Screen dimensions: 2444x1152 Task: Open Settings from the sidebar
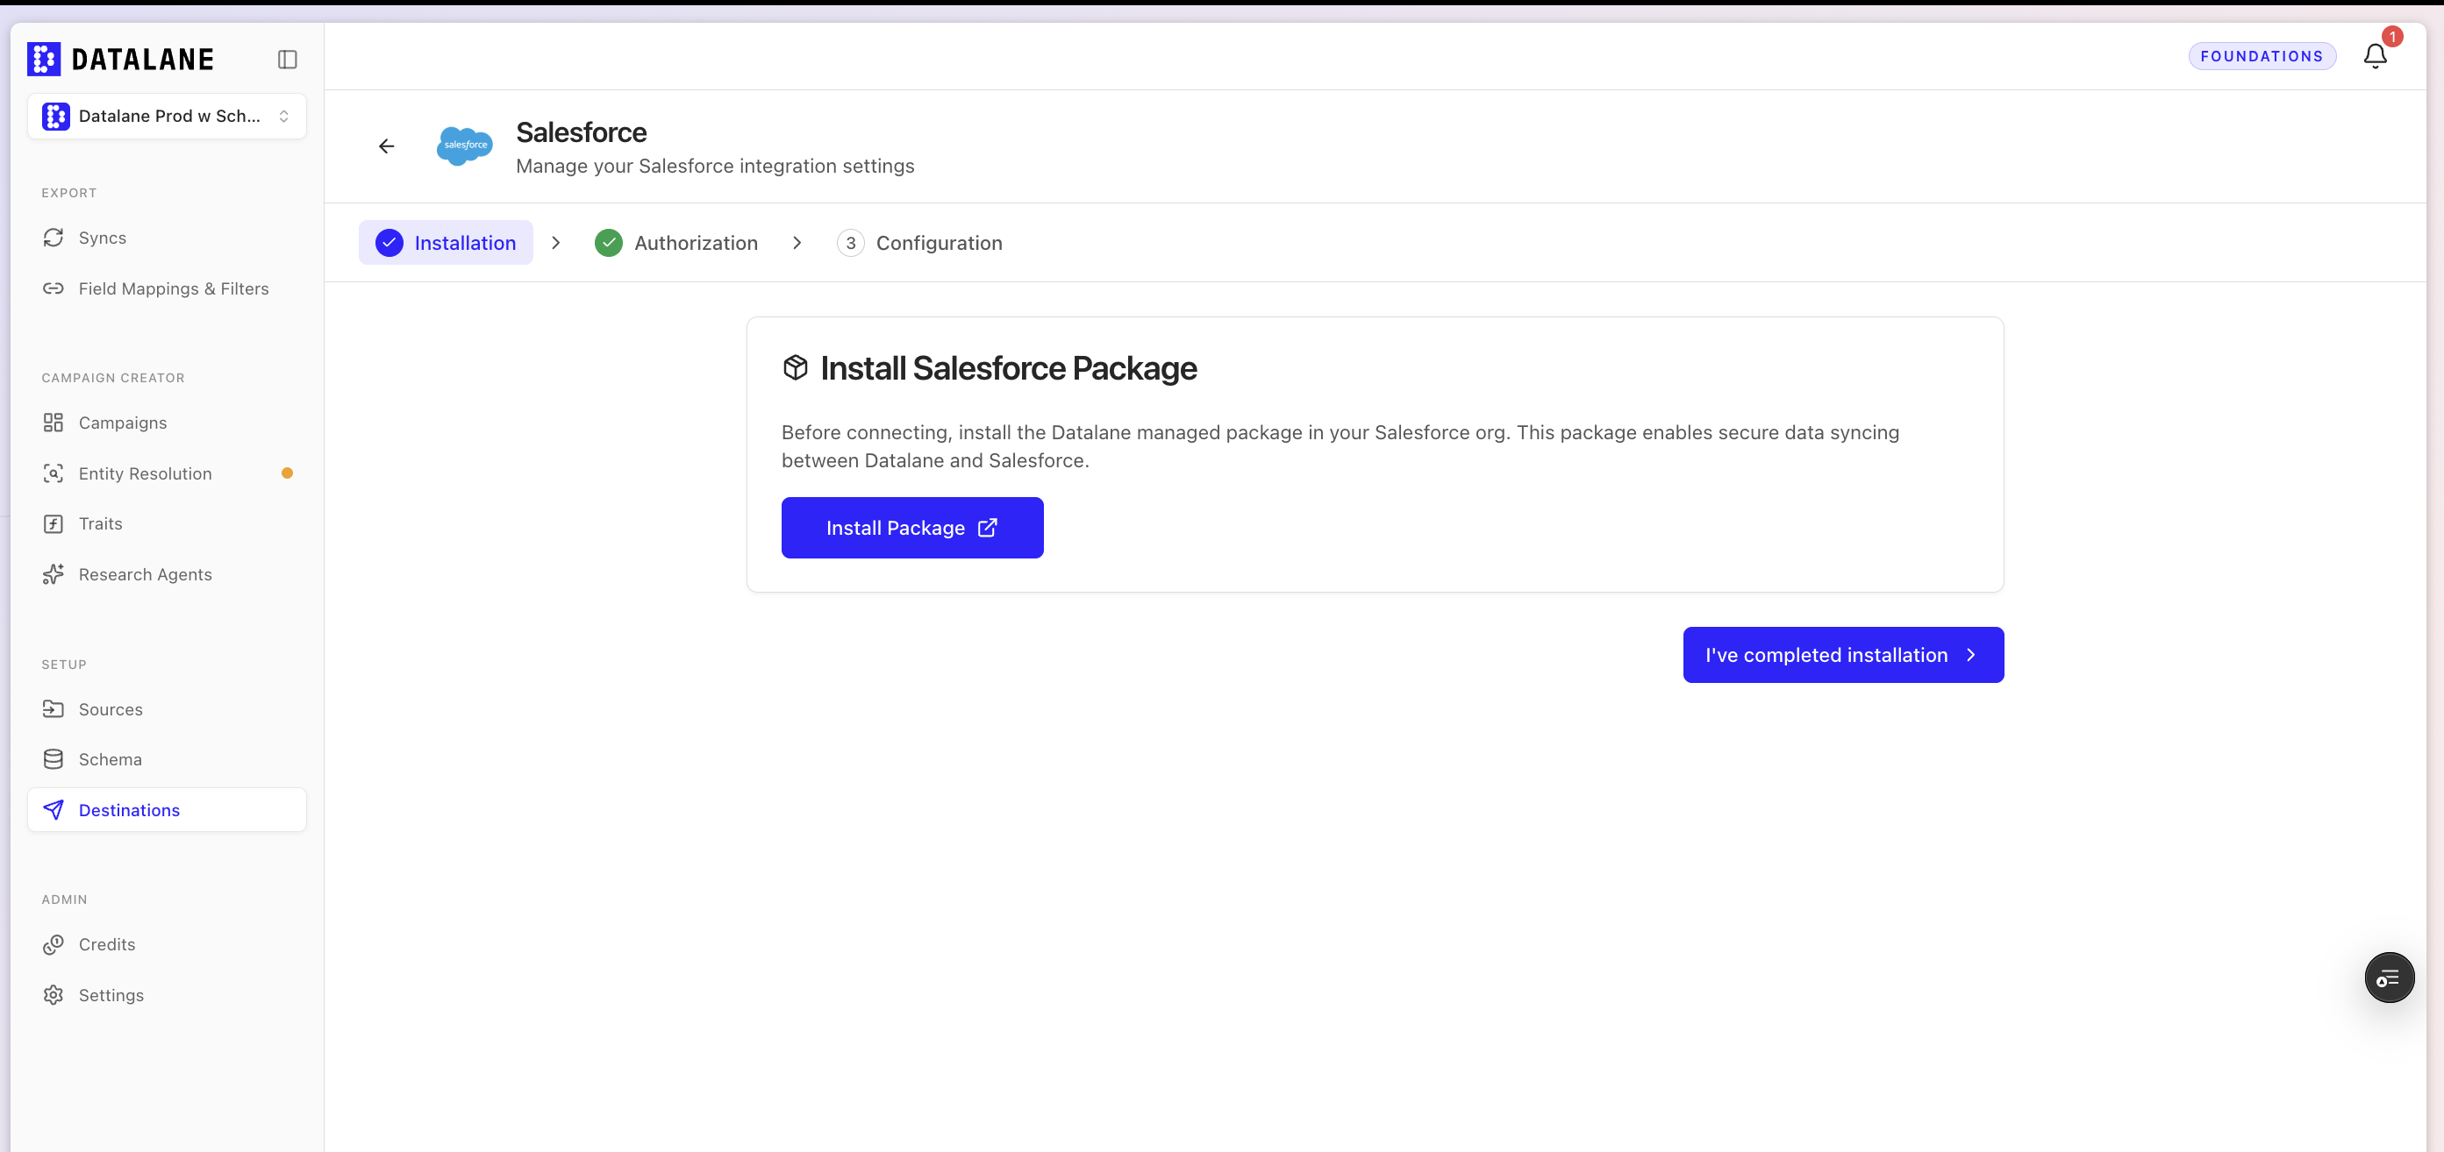(x=167, y=994)
